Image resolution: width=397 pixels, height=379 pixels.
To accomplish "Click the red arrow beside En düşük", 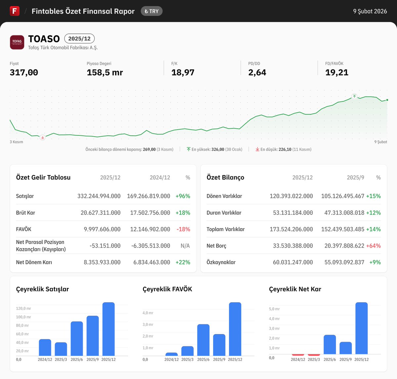I will point(258,149).
